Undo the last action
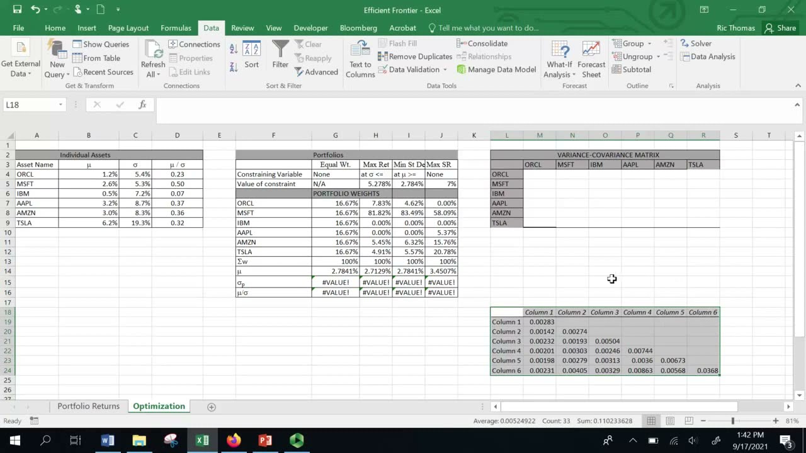806x453 pixels. coord(35,9)
